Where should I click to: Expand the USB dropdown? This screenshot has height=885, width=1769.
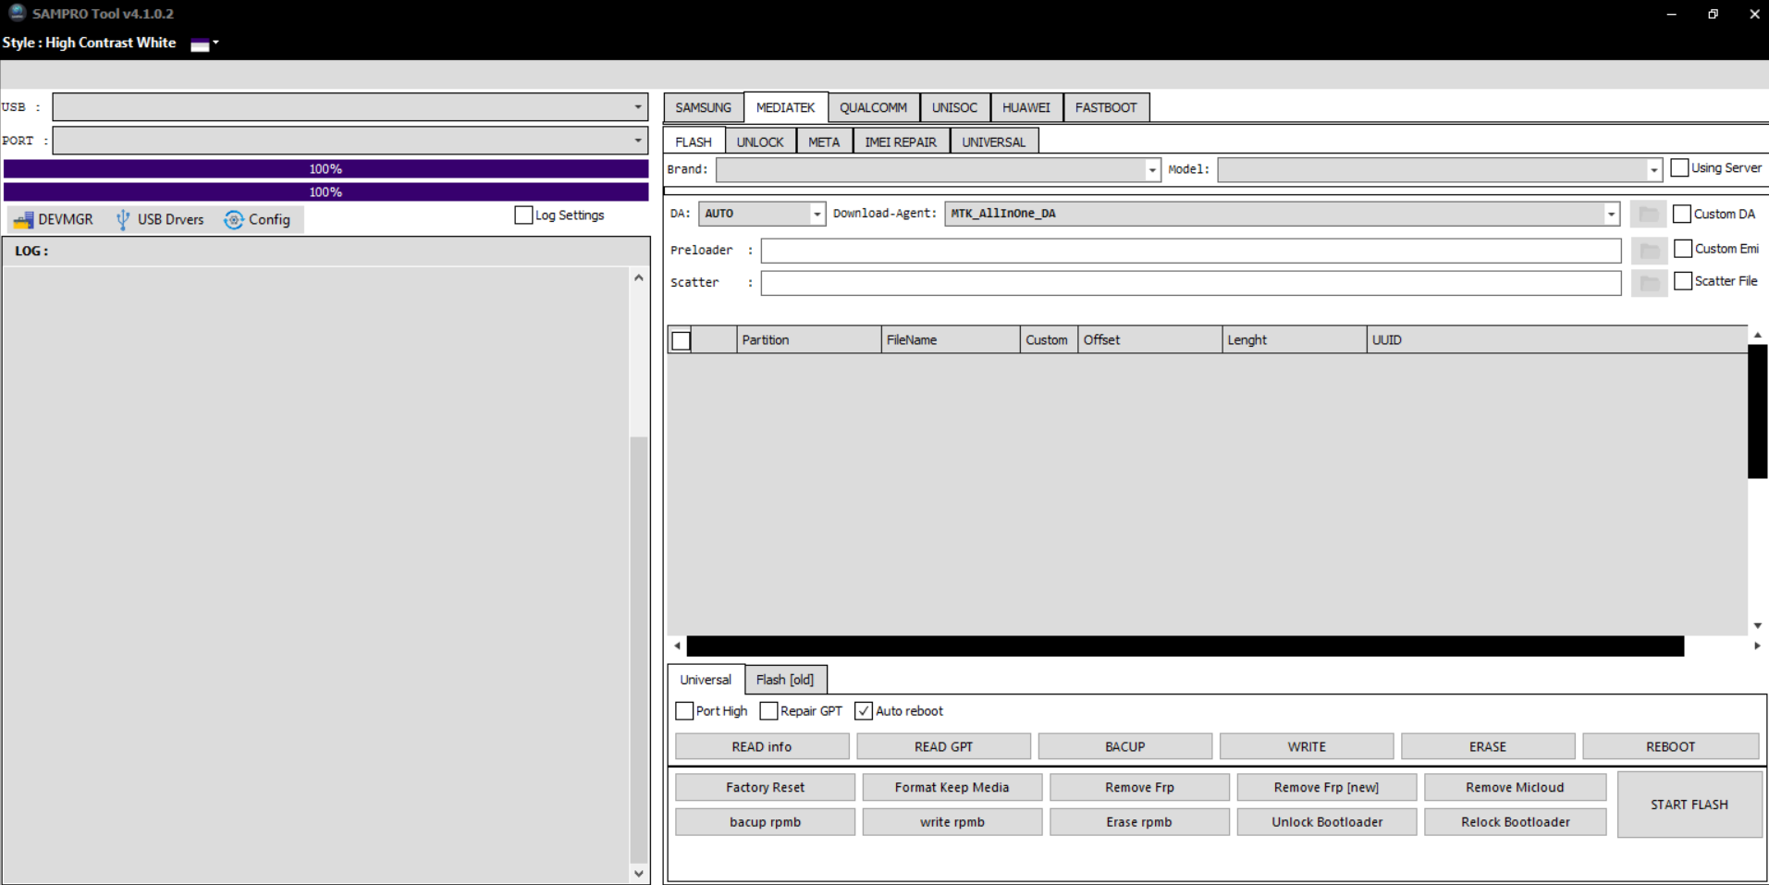[x=637, y=107]
